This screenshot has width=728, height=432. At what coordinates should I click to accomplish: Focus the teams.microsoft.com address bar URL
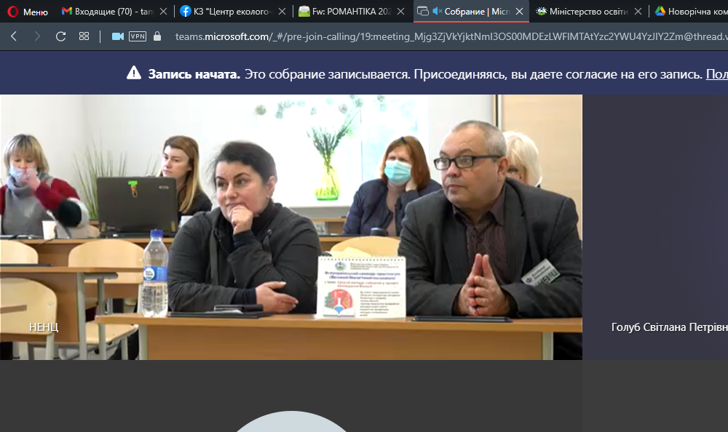click(451, 36)
